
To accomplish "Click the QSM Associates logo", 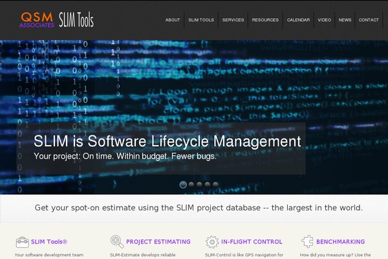I will point(37,20).
